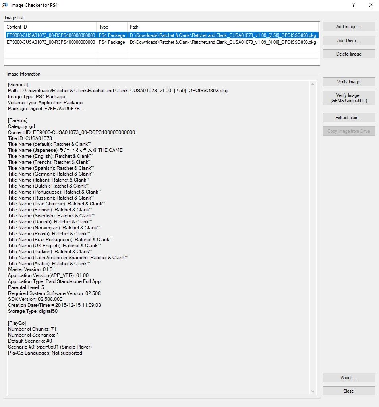
Task: Click the Close button at bottom
Action: click(x=349, y=391)
